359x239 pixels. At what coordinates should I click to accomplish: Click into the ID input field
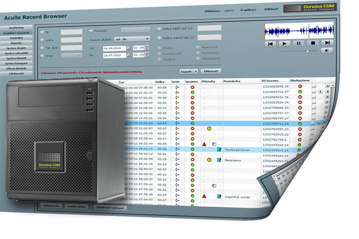(71, 32)
